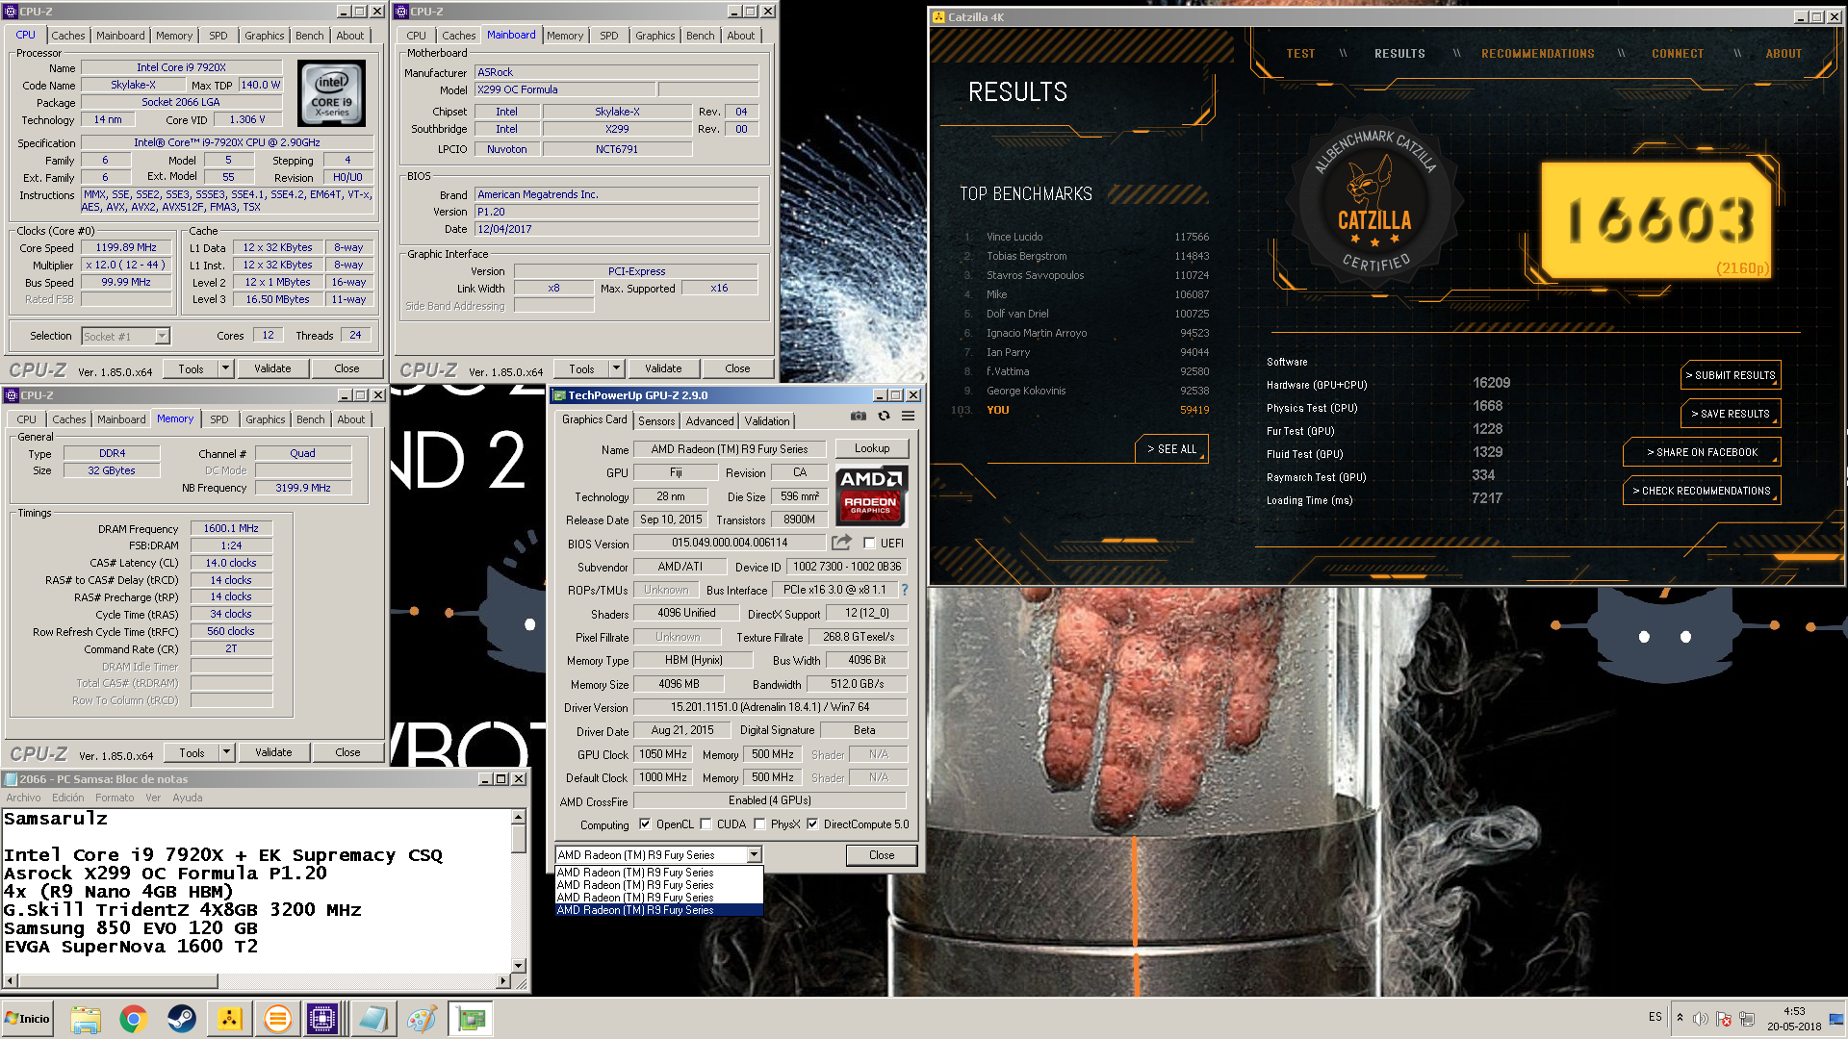Click the Bus Interface question mark icon
1848x1039 pixels.
(x=905, y=590)
